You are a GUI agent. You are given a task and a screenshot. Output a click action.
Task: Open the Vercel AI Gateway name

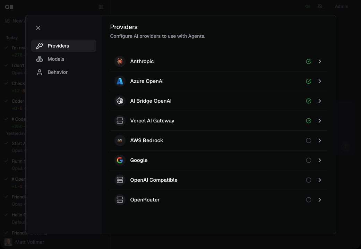pos(152,121)
